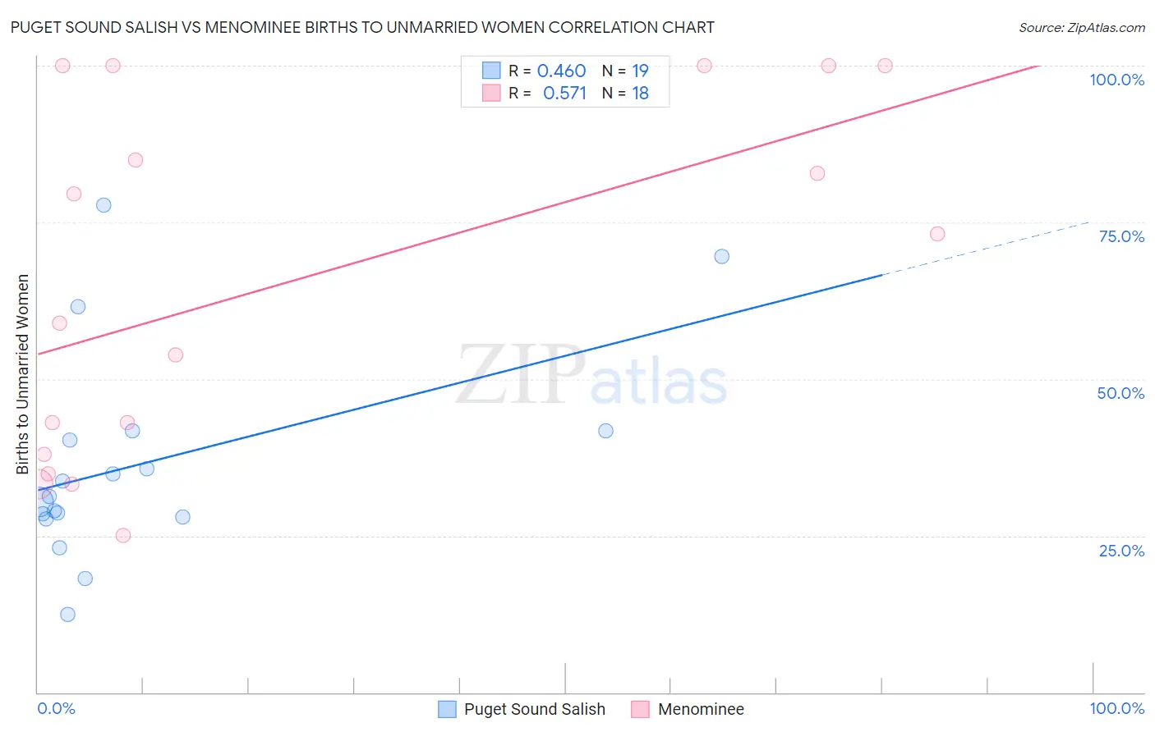Click the pink data point near 73% far right
This screenshot has width=1155, height=732.
[937, 234]
